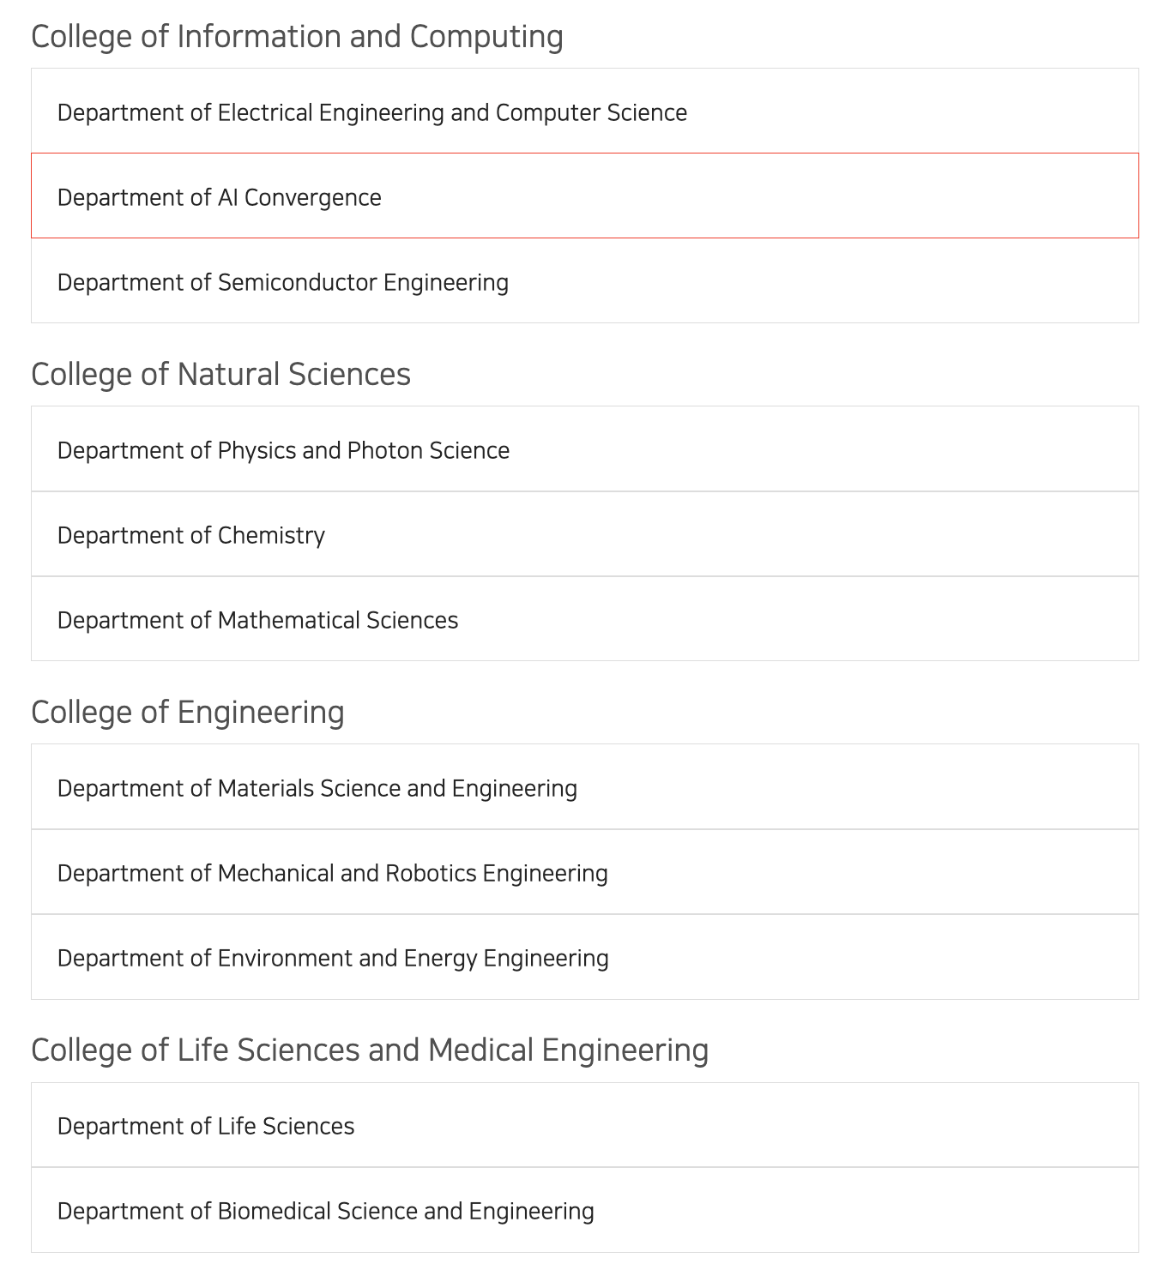
Task: Select the Department of AI Convergence link
Action: click(x=220, y=197)
